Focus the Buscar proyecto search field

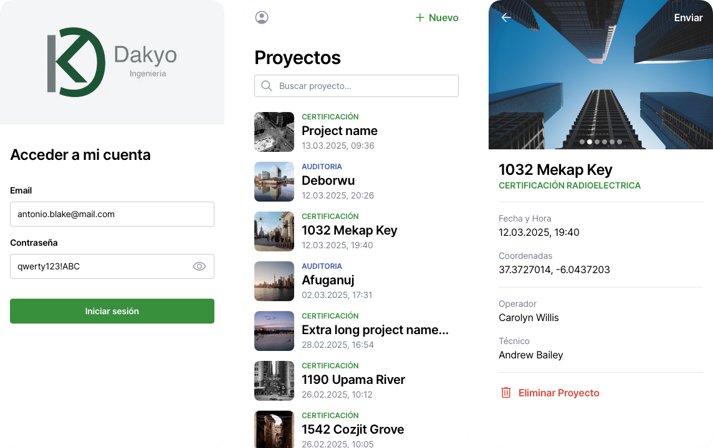pos(356,86)
